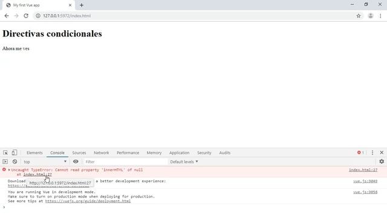The width and height of the screenshot is (387, 218).
Task: Bookmark this page with the star
Action: (x=359, y=16)
